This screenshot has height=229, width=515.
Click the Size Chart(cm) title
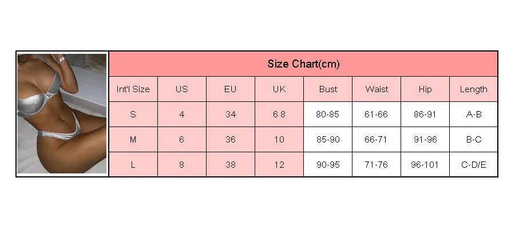click(303, 64)
